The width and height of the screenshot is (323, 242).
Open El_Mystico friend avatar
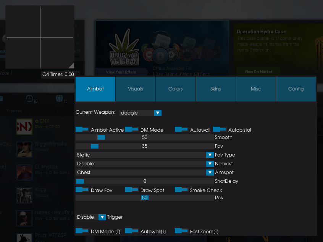click(24, 173)
